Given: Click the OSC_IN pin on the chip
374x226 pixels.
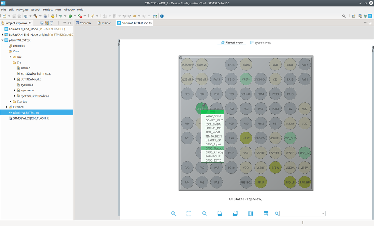Looking at the screenshot, I should [305, 153].
